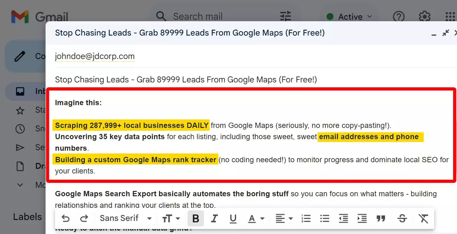Click the recipient johndoe@jdcorp.com field
The image size is (457, 234).
point(95,56)
